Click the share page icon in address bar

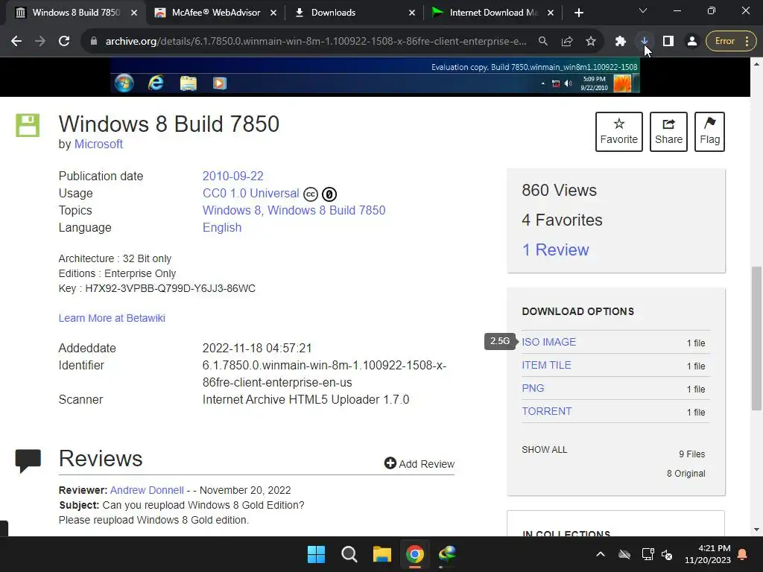tap(567, 42)
